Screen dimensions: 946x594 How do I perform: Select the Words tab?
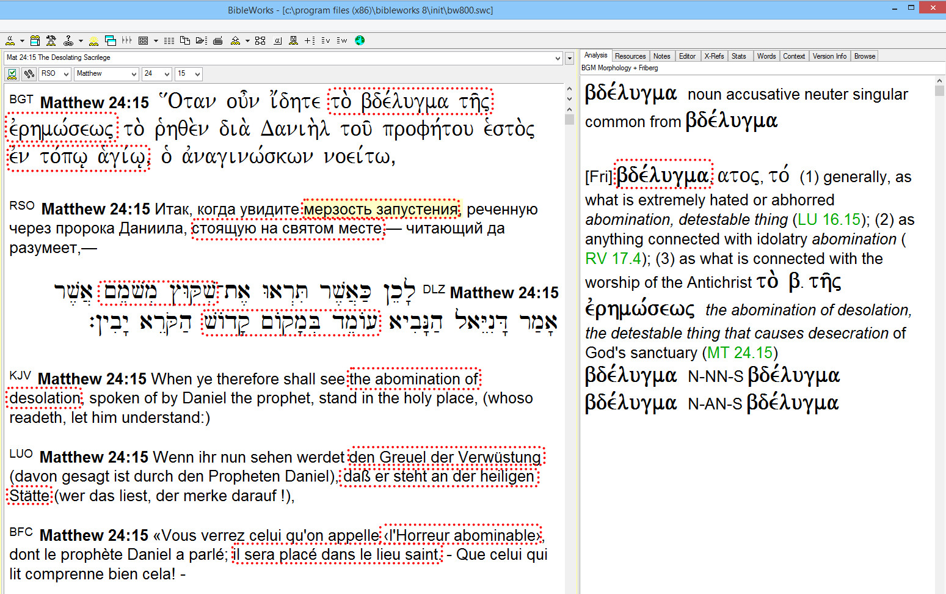coord(766,56)
